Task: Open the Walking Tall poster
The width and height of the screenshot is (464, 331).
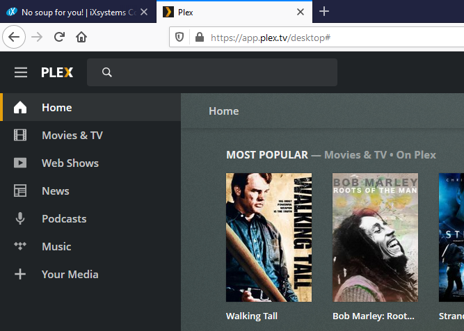Action: (x=269, y=237)
